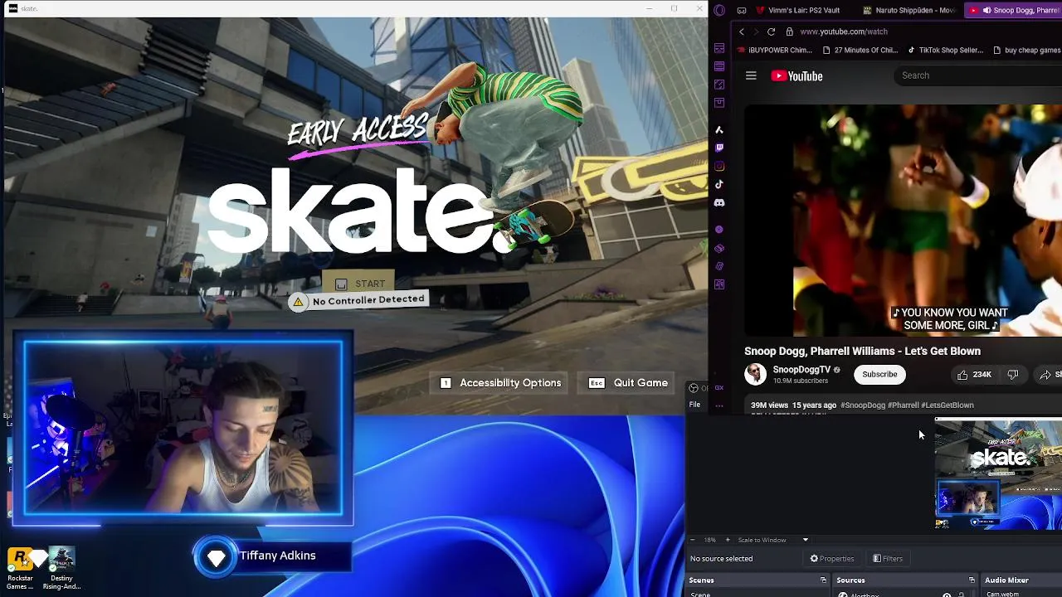Like the Snoop Dogg video
This screenshot has width=1062, height=597.
pos(974,375)
